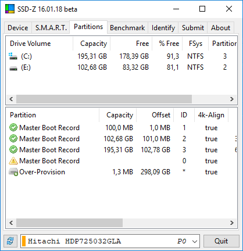Click the SSD-Z application logo icon
The image size is (243, 251).
point(10,9)
